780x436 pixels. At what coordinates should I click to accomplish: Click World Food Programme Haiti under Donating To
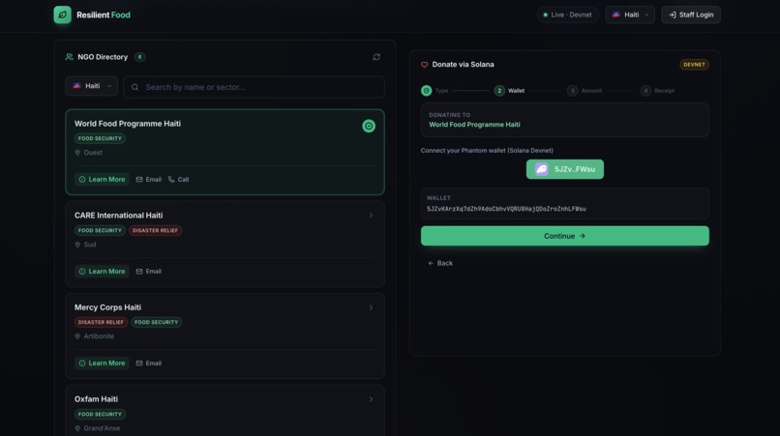click(x=474, y=125)
